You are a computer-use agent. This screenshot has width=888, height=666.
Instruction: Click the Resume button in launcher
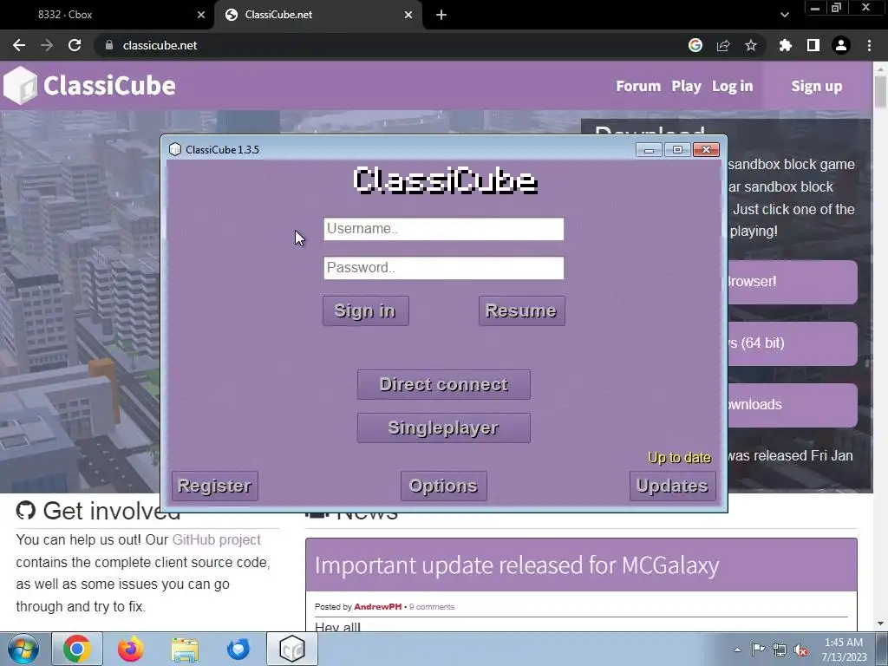tap(521, 310)
